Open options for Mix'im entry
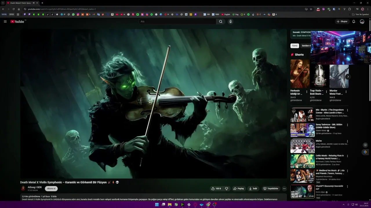The image size is (371, 208). click(348, 141)
